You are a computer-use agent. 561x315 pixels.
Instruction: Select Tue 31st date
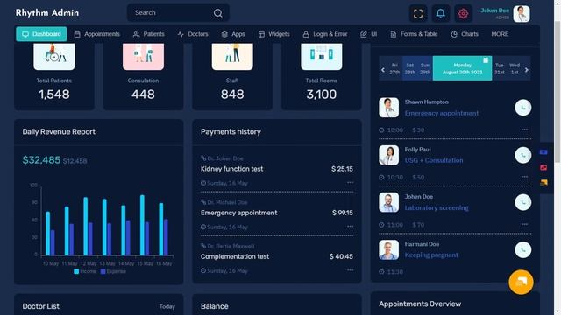[x=499, y=68]
